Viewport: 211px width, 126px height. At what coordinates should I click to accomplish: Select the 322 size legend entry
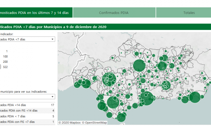[5, 67]
